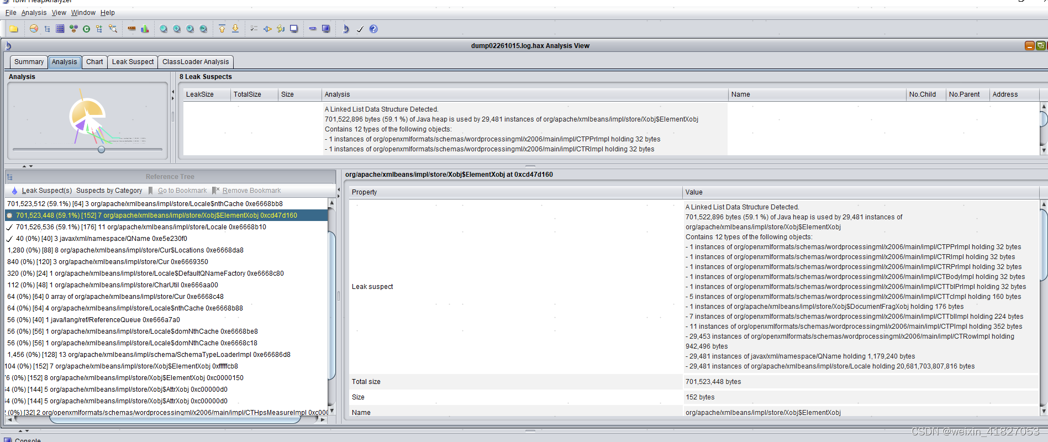
Task: Click the black checkmark toolbar icon
Action: coord(360,29)
